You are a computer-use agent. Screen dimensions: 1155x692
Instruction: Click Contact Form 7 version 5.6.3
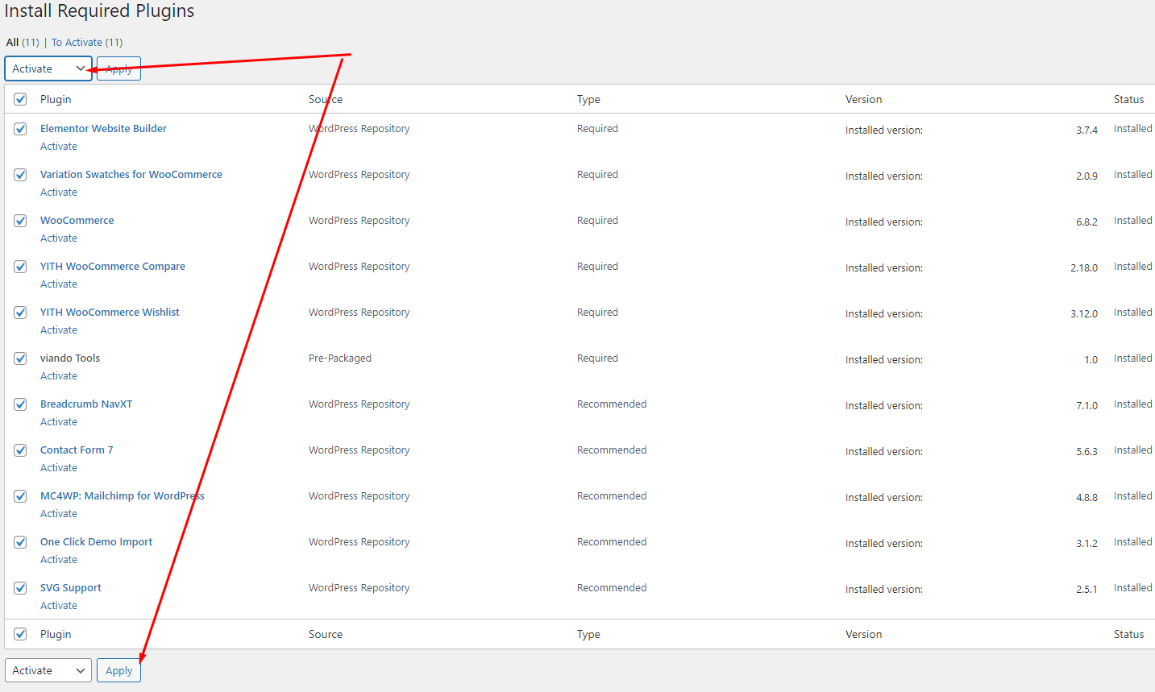click(x=1086, y=451)
